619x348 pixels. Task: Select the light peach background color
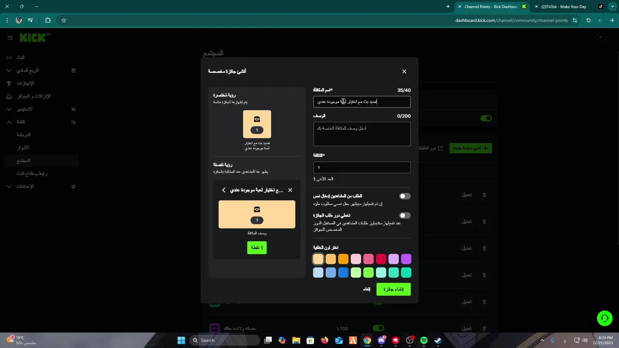(318, 259)
